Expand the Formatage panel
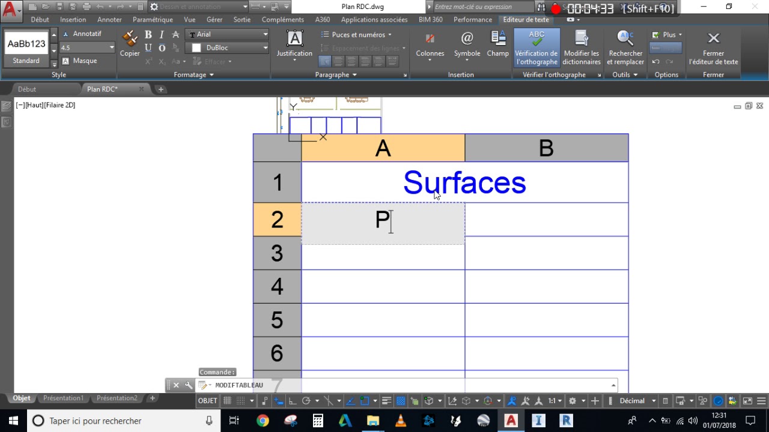Image resolution: width=769 pixels, height=432 pixels. click(193, 75)
